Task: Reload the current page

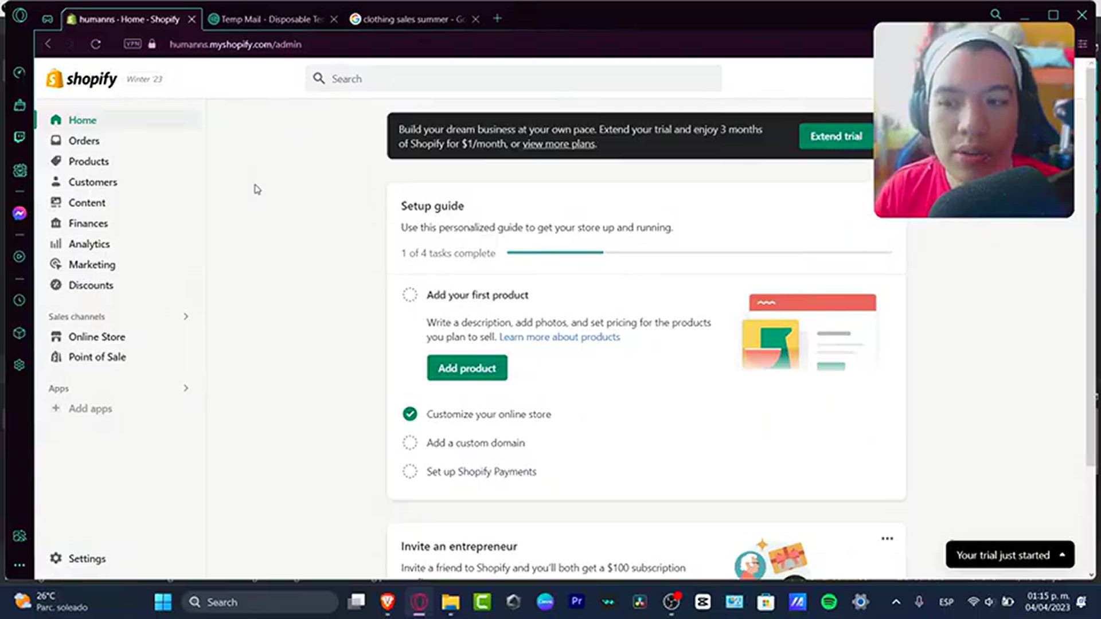Action: [96, 44]
